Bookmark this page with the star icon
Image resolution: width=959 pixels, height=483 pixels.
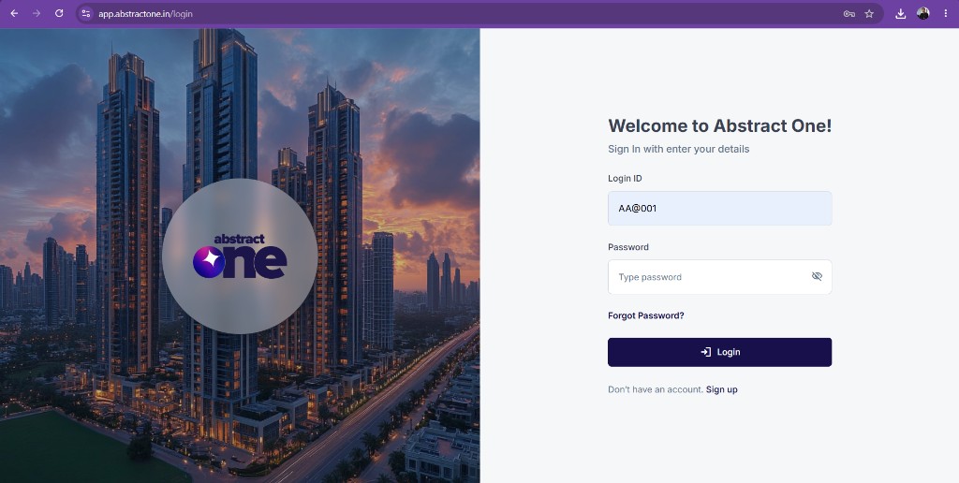[x=869, y=13]
